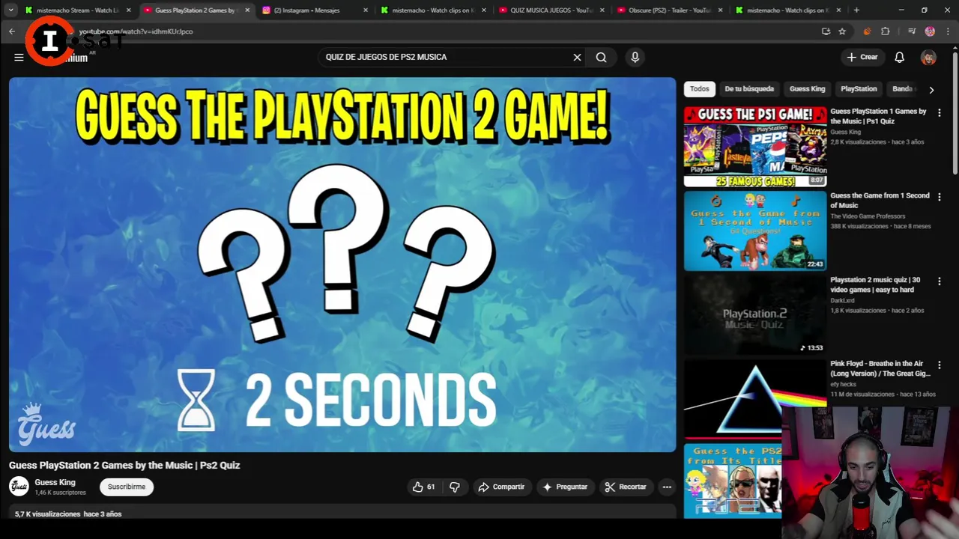Open Guess PlayStation 1 Games video title
The width and height of the screenshot is (959, 539).
pyautogui.click(x=878, y=116)
